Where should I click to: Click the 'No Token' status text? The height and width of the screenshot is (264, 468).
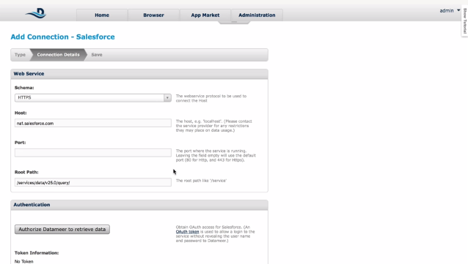tap(23, 261)
